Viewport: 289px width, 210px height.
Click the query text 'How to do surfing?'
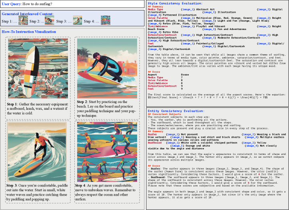pyautogui.click(x=37, y=4)
